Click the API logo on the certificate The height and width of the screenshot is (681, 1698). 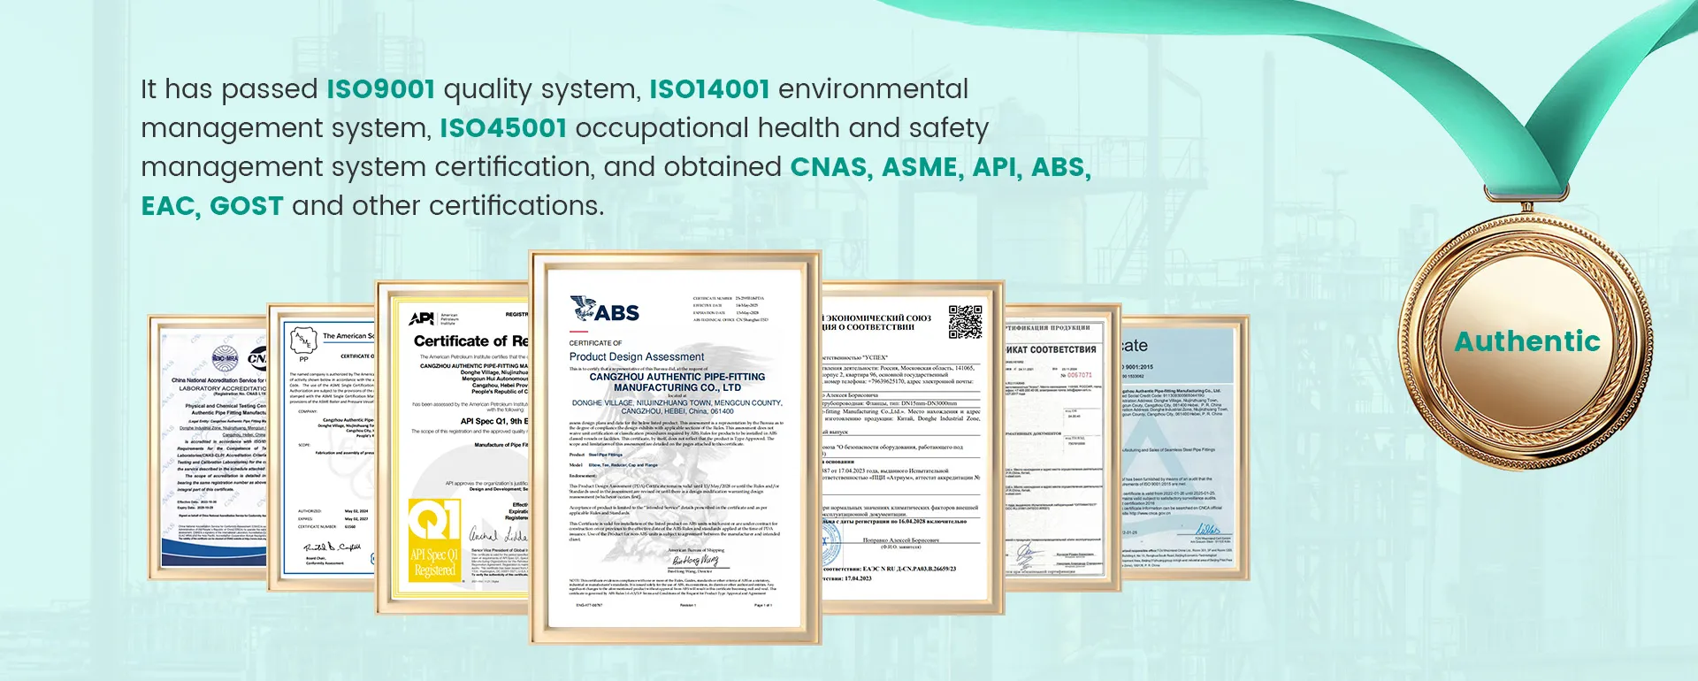click(x=422, y=318)
